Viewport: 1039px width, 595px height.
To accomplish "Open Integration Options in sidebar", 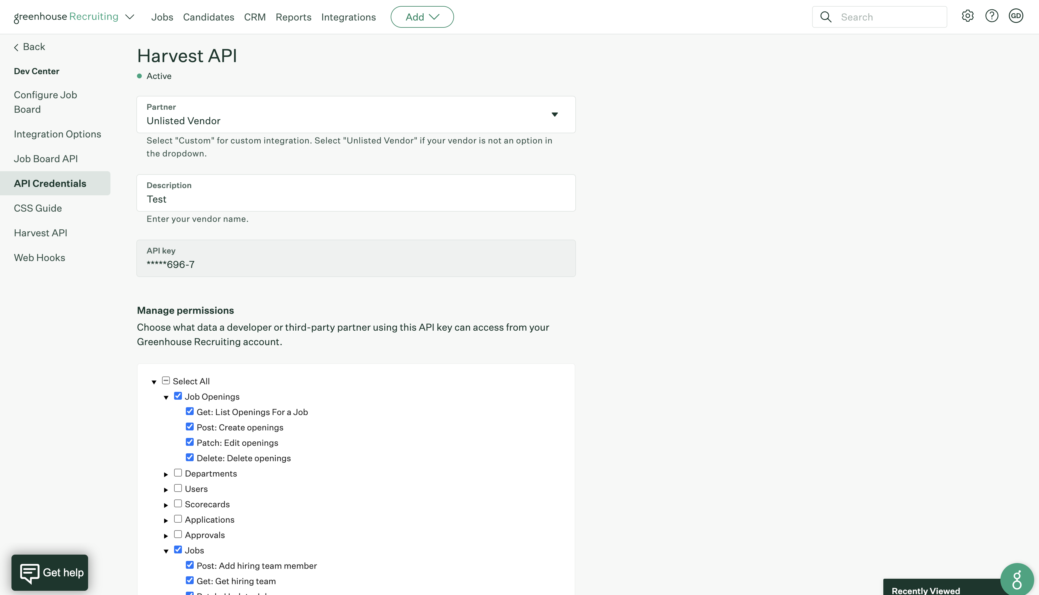I will pyautogui.click(x=57, y=134).
